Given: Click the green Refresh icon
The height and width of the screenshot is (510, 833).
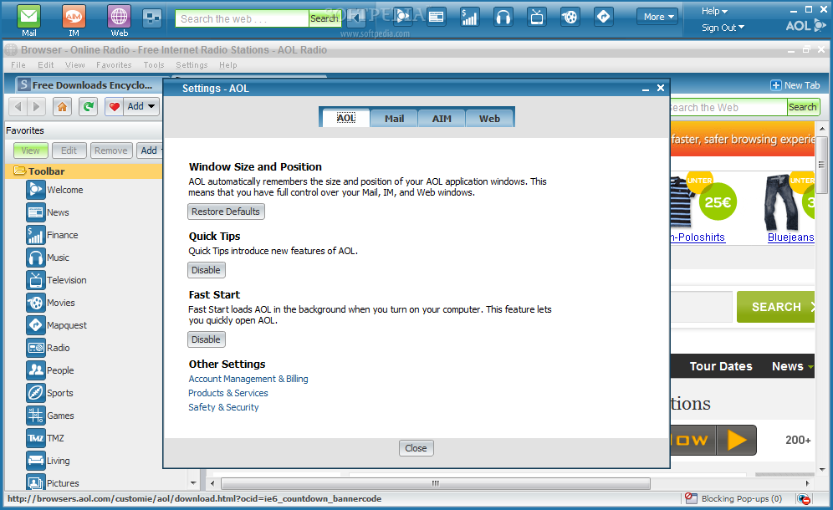Looking at the screenshot, I should point(88,107).
